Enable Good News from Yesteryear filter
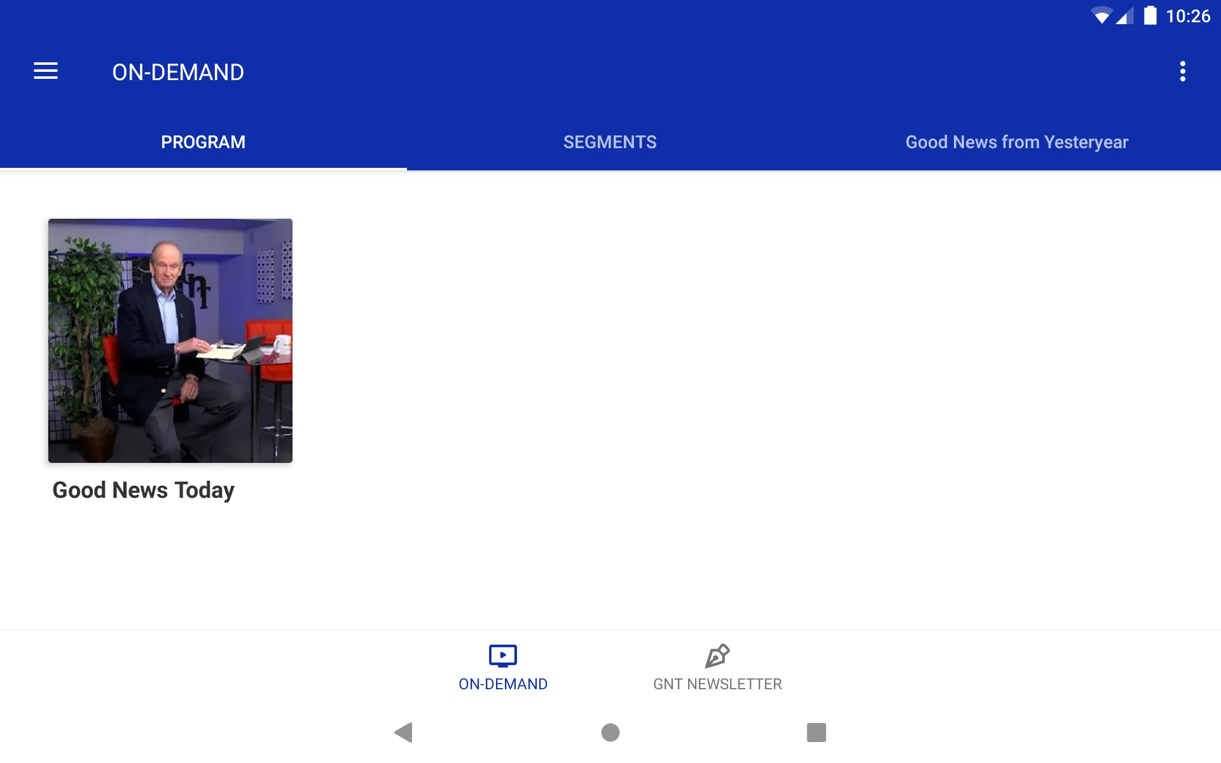The image size is (1221, 763). coord(1016,142)
